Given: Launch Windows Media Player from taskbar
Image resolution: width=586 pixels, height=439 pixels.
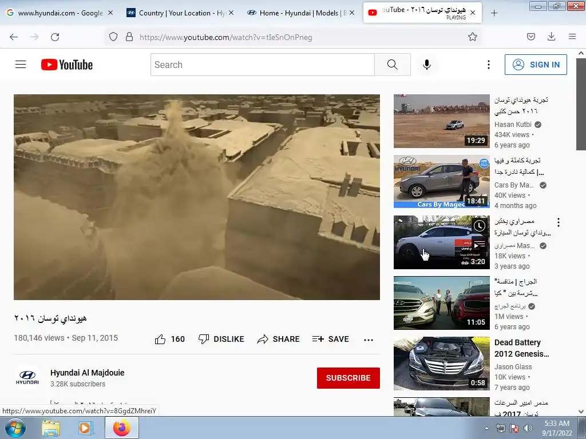Looking at the screenshot, I should point(86,428).
